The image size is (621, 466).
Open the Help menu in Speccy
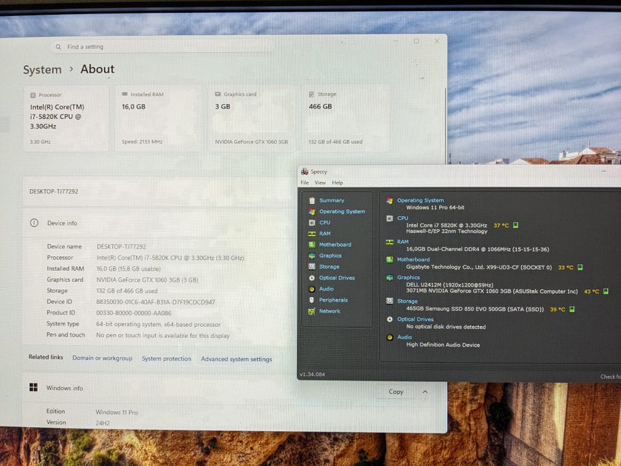point(338,183)
